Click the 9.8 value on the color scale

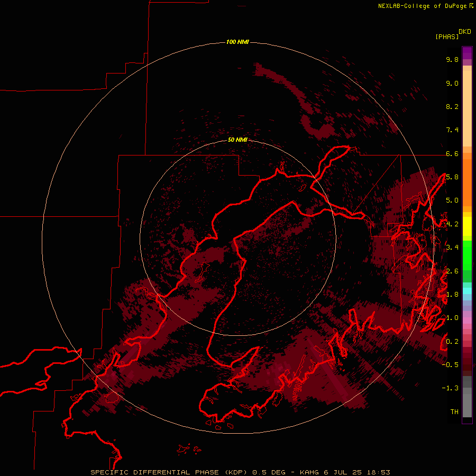452,60
